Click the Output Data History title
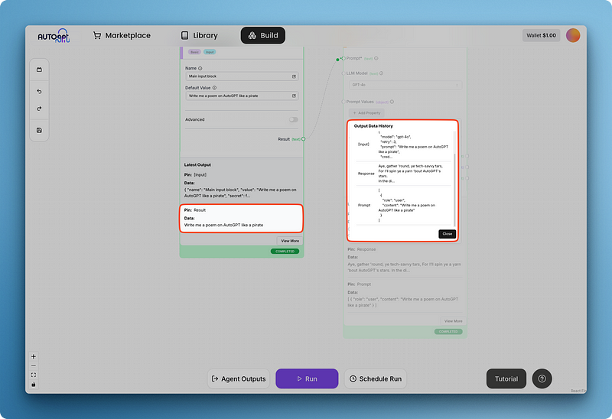 [373, 126]
